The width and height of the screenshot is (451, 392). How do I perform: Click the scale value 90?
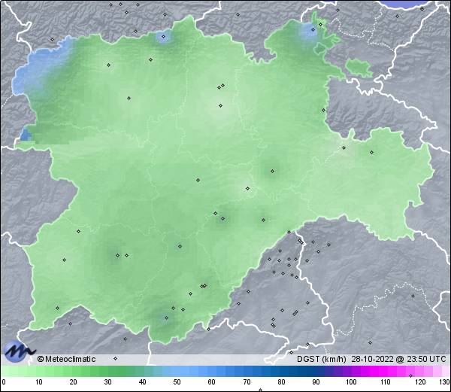tap(316, 382)
